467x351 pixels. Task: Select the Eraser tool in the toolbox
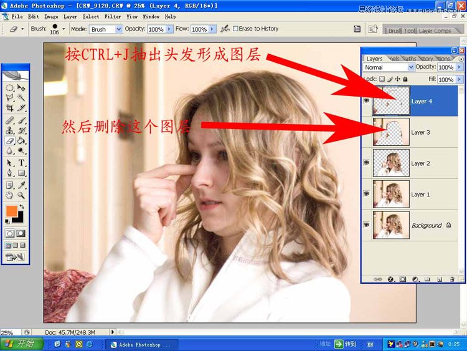pos(9,140)
